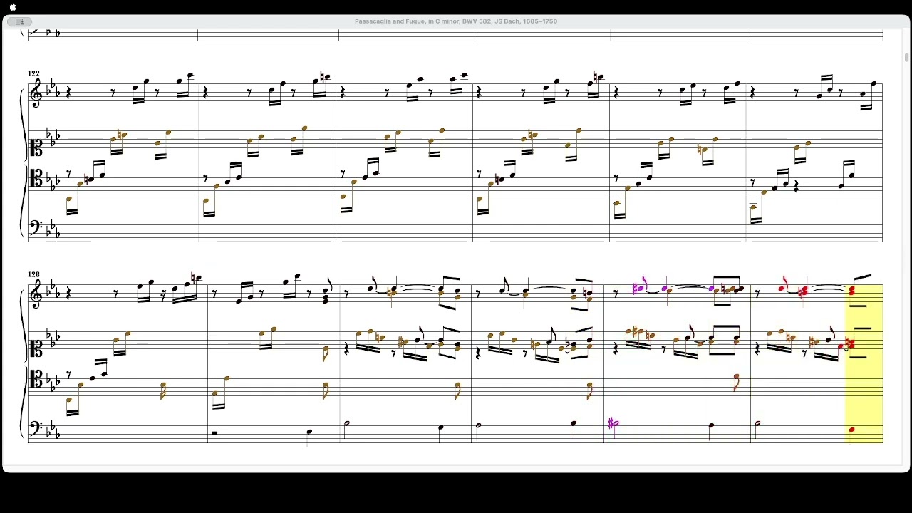Click the Passacaglia and Fugue window title
The image size is (912, 513).
(456, 21)
